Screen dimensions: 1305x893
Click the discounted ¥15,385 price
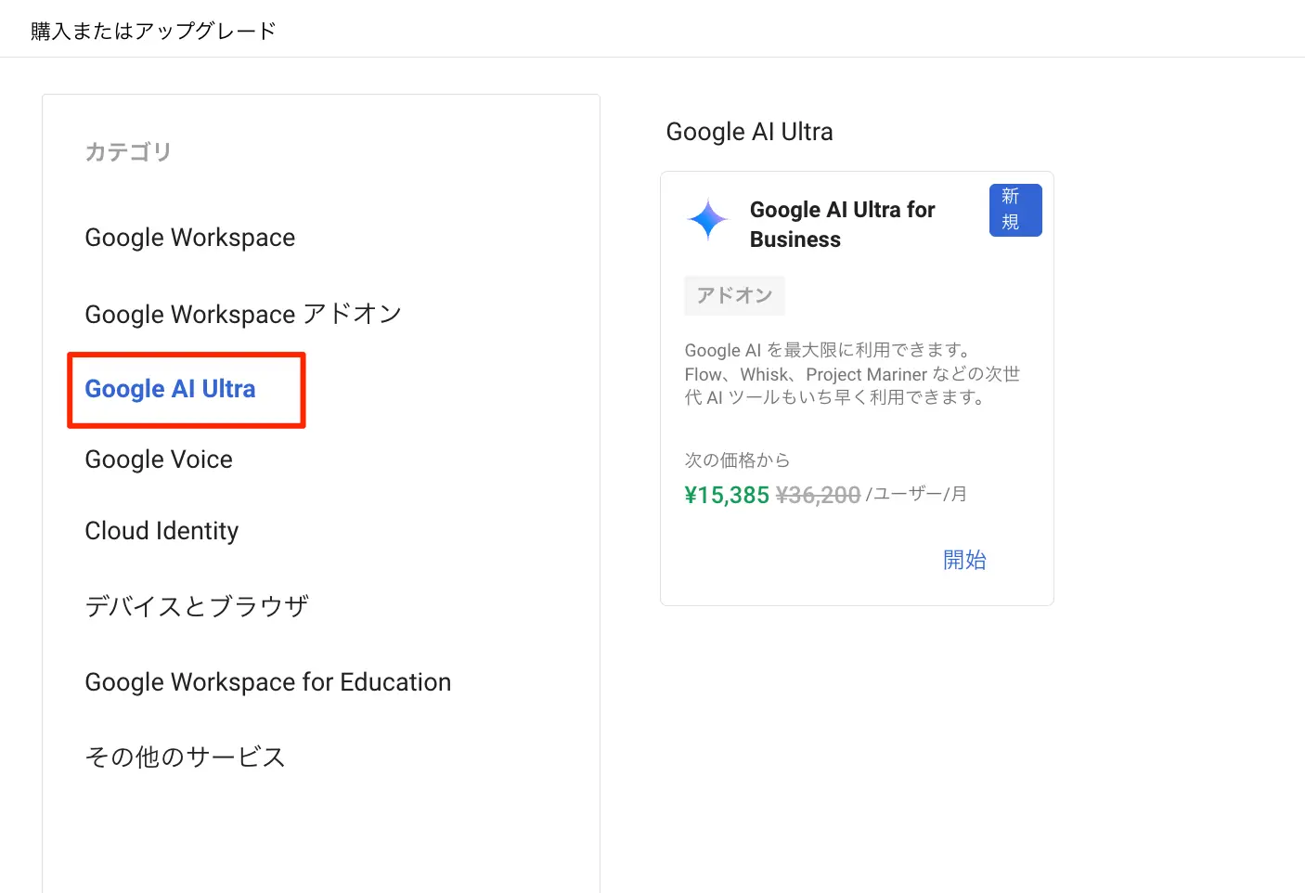727,495
